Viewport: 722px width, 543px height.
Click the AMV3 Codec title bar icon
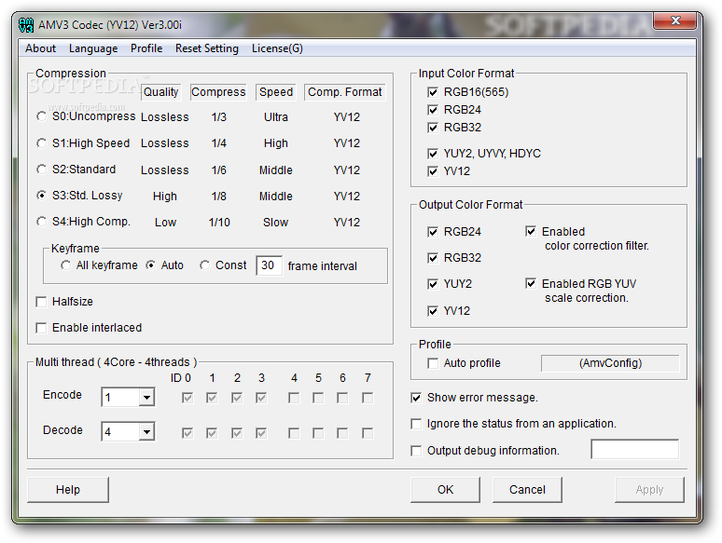(x=26, y=25)
